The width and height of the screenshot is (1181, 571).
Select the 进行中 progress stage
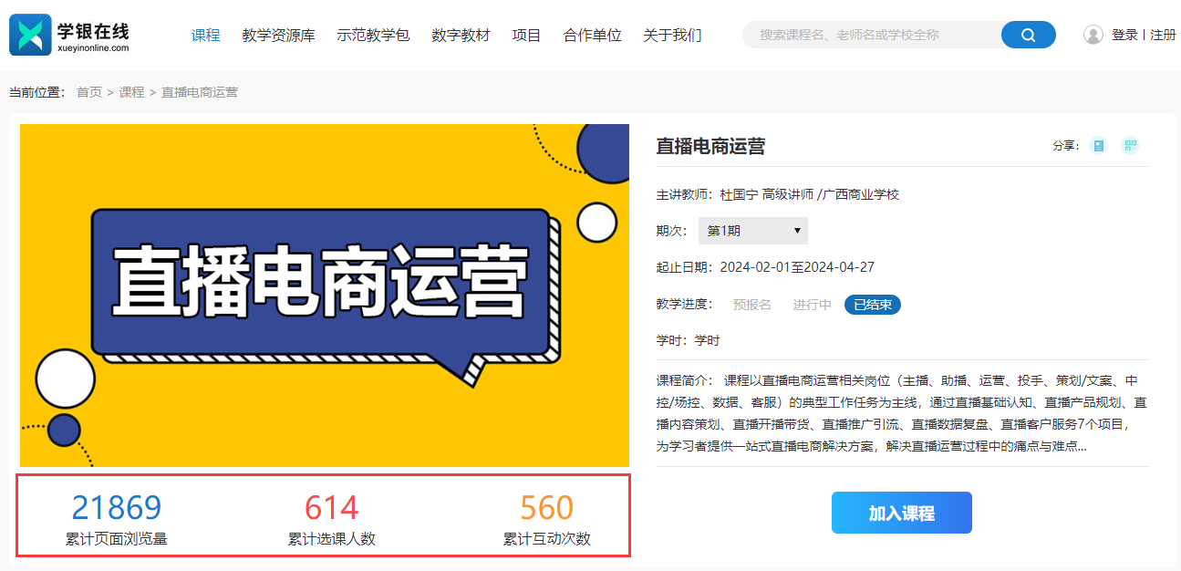[x=812, y=305]
